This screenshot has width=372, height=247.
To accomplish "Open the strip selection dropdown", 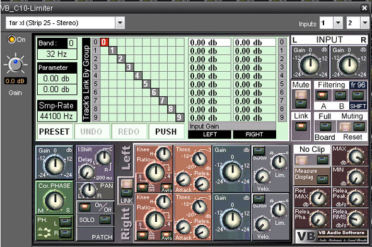I will [x=120, y=23].
